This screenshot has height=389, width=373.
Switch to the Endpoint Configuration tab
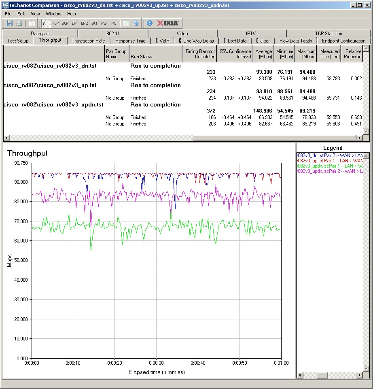point(343,41)
